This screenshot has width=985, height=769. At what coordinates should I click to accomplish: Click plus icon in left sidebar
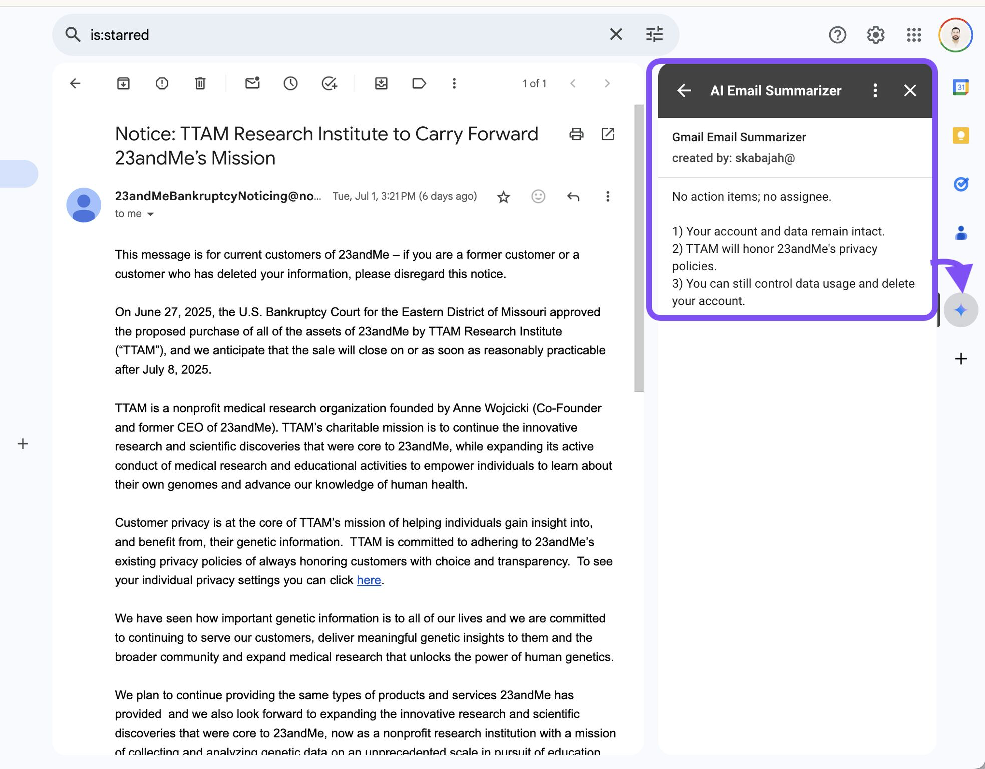[x=23, y=444]
